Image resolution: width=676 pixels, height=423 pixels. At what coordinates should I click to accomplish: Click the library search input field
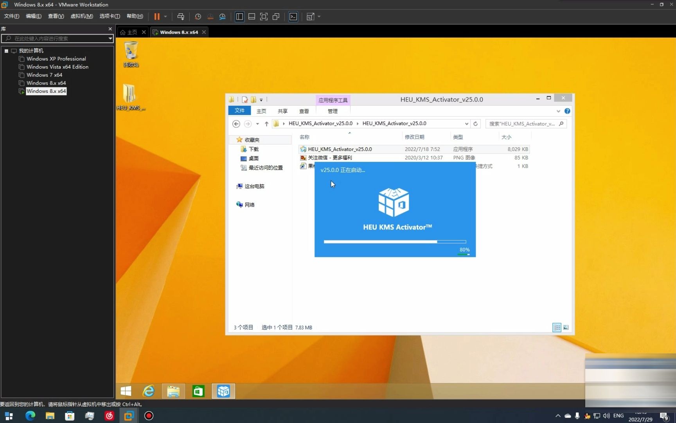[x=58, y=38]
